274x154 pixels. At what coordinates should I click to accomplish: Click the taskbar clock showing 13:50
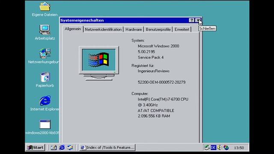tap(239, 148)
